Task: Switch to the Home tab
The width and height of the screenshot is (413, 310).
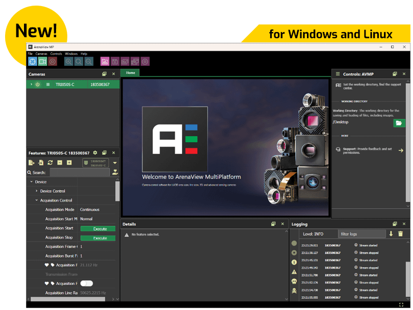Action: 130,72
